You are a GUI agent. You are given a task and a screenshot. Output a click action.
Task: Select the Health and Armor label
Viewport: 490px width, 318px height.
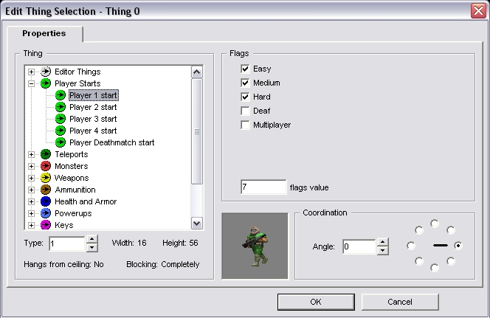pos(86,201)
